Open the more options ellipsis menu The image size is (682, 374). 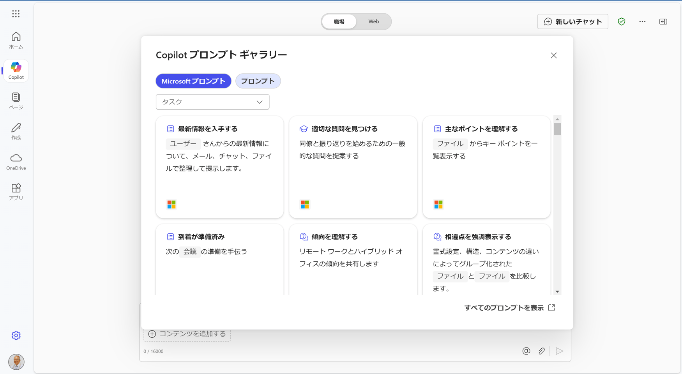point(642,21)
